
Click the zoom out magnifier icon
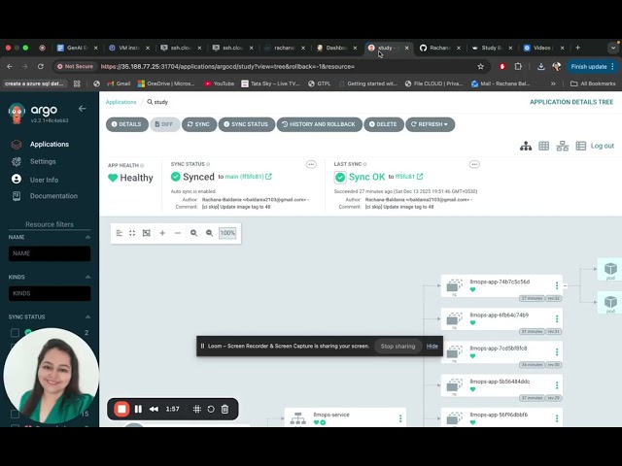point(209,233)
